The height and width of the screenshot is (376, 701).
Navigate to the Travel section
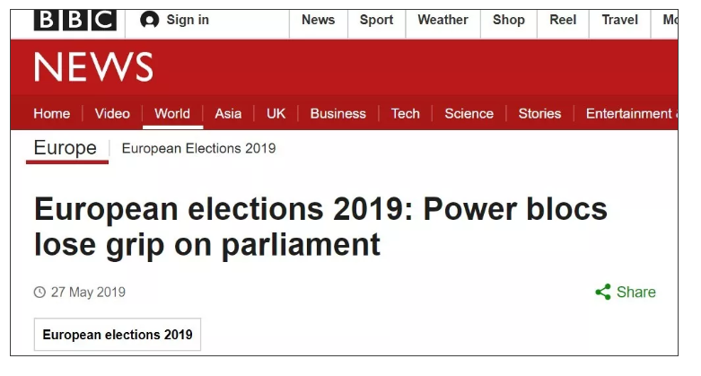click(x=619, y=20)
